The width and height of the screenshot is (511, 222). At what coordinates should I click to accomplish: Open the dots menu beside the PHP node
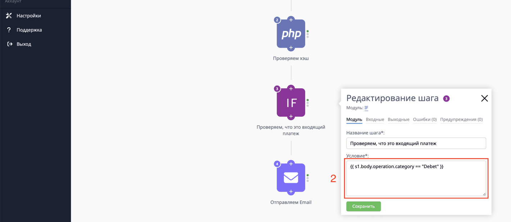coord(308,36)
